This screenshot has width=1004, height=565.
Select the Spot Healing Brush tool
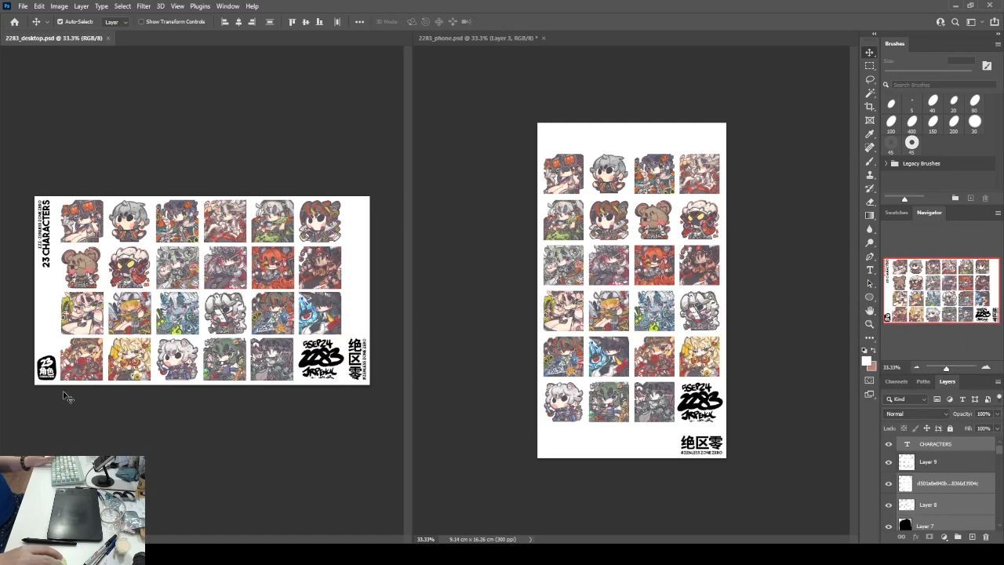point(869,148)
